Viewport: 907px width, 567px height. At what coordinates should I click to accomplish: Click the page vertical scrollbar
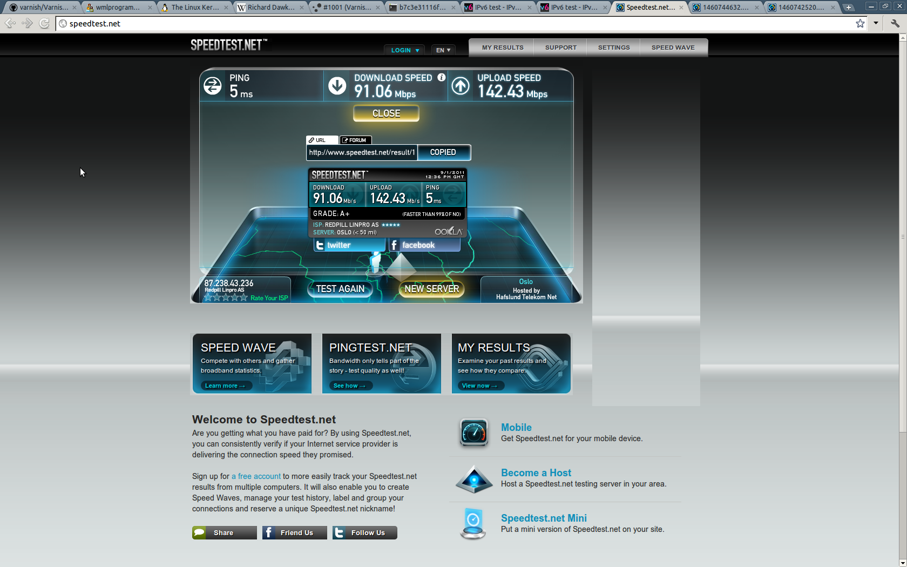pyautogui.click(x=902, y=237)
